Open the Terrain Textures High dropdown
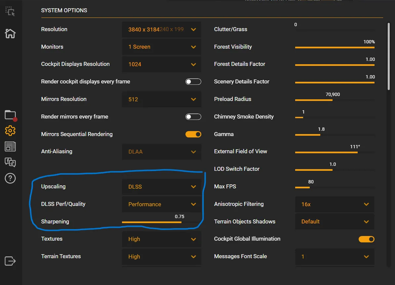 click(162, 257)
